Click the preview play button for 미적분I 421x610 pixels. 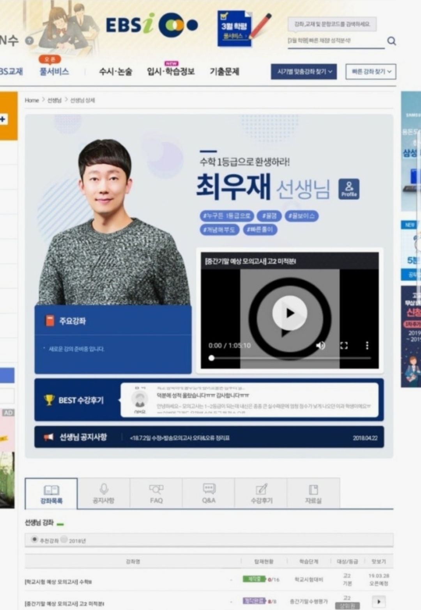pyautogui.click(x=379, y=601)
